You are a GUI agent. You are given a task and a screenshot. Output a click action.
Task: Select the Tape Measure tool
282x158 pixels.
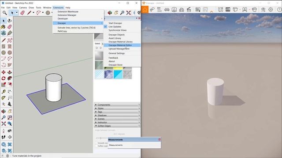(4, 92)
